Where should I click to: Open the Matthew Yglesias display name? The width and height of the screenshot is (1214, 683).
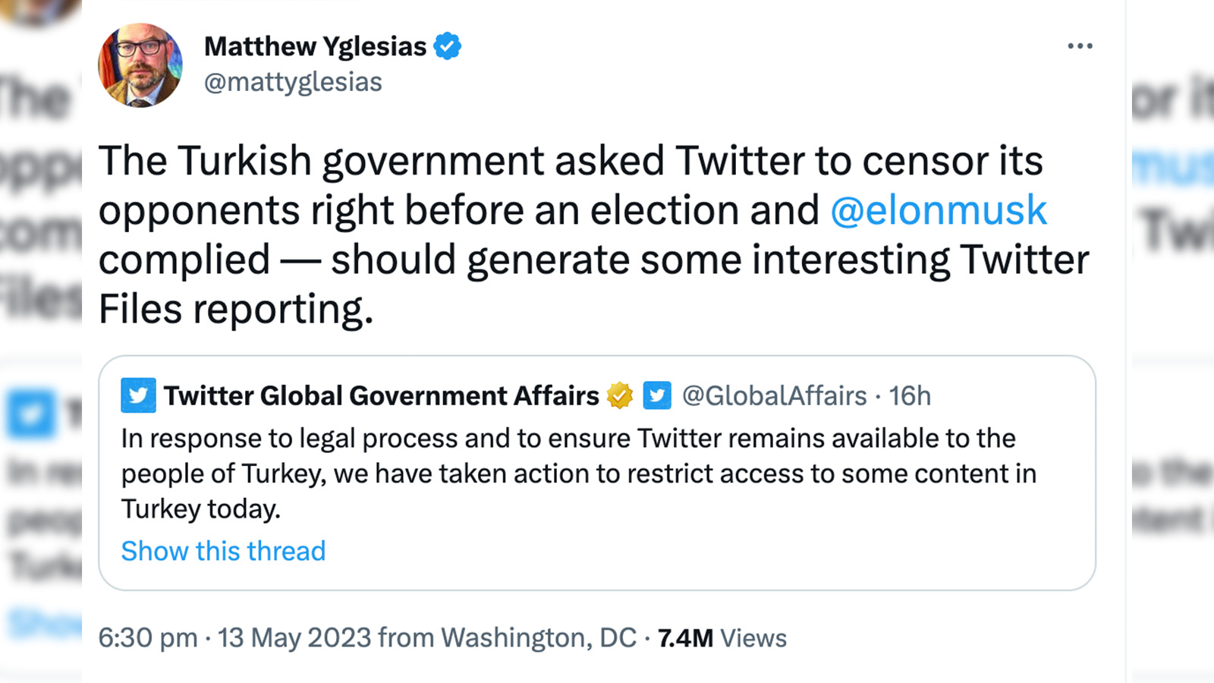click(x=315, y=46)
